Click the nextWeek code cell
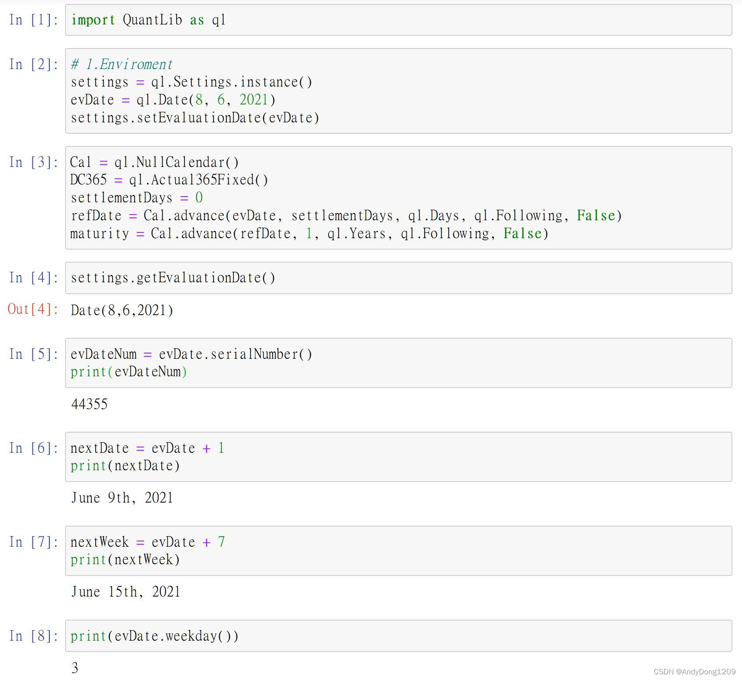Image resolution: width=742 pixels, height=680 pixels. 399,551
